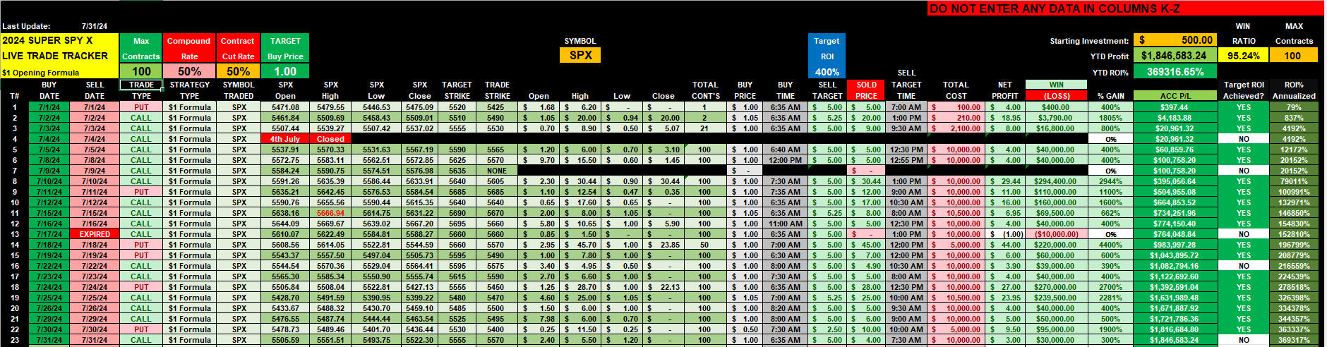This screenshot has height=347, width=1327.
Task: Select net profit 44.00 cell
Action: tap(1004, 245)
